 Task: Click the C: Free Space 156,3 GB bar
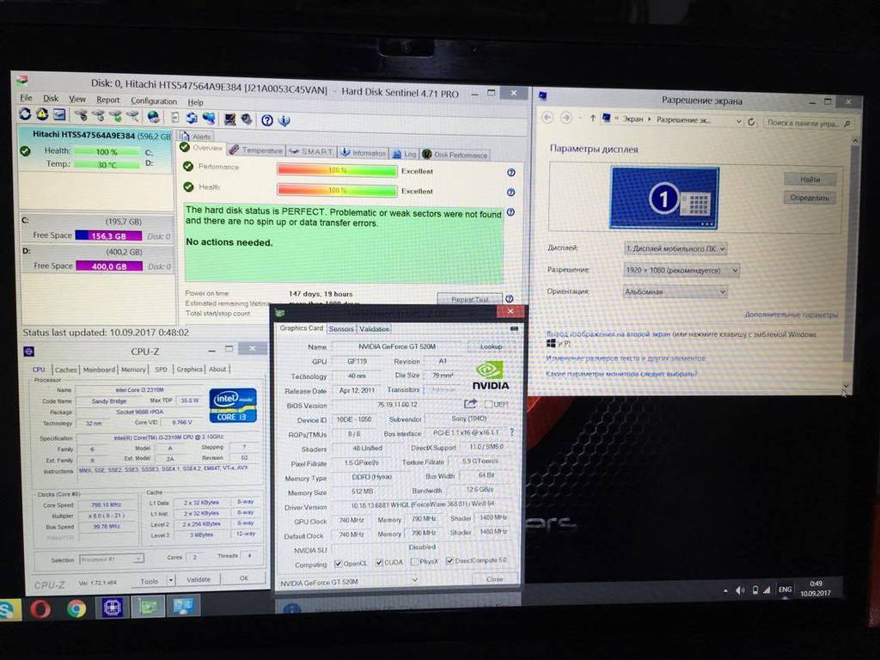109,235
